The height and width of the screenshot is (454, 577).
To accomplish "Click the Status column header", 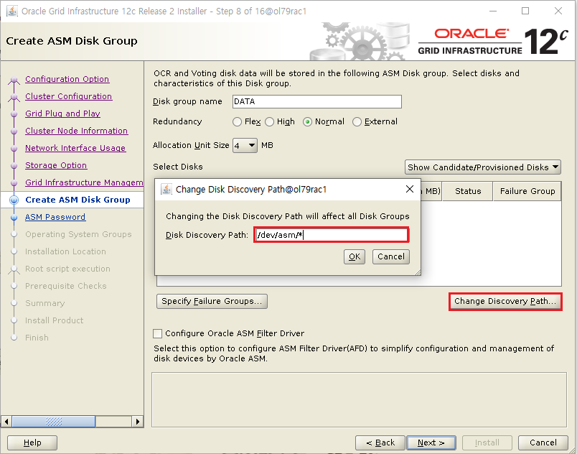I will [x=468, y=191].
